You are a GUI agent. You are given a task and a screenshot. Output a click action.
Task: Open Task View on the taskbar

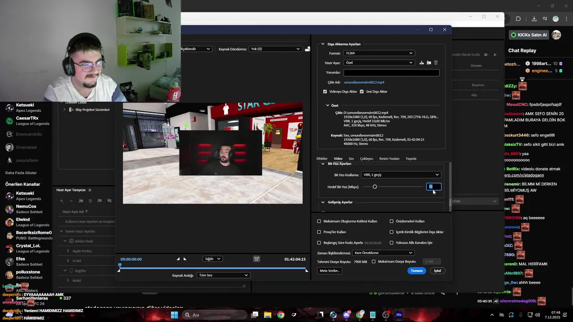[255, 315]
